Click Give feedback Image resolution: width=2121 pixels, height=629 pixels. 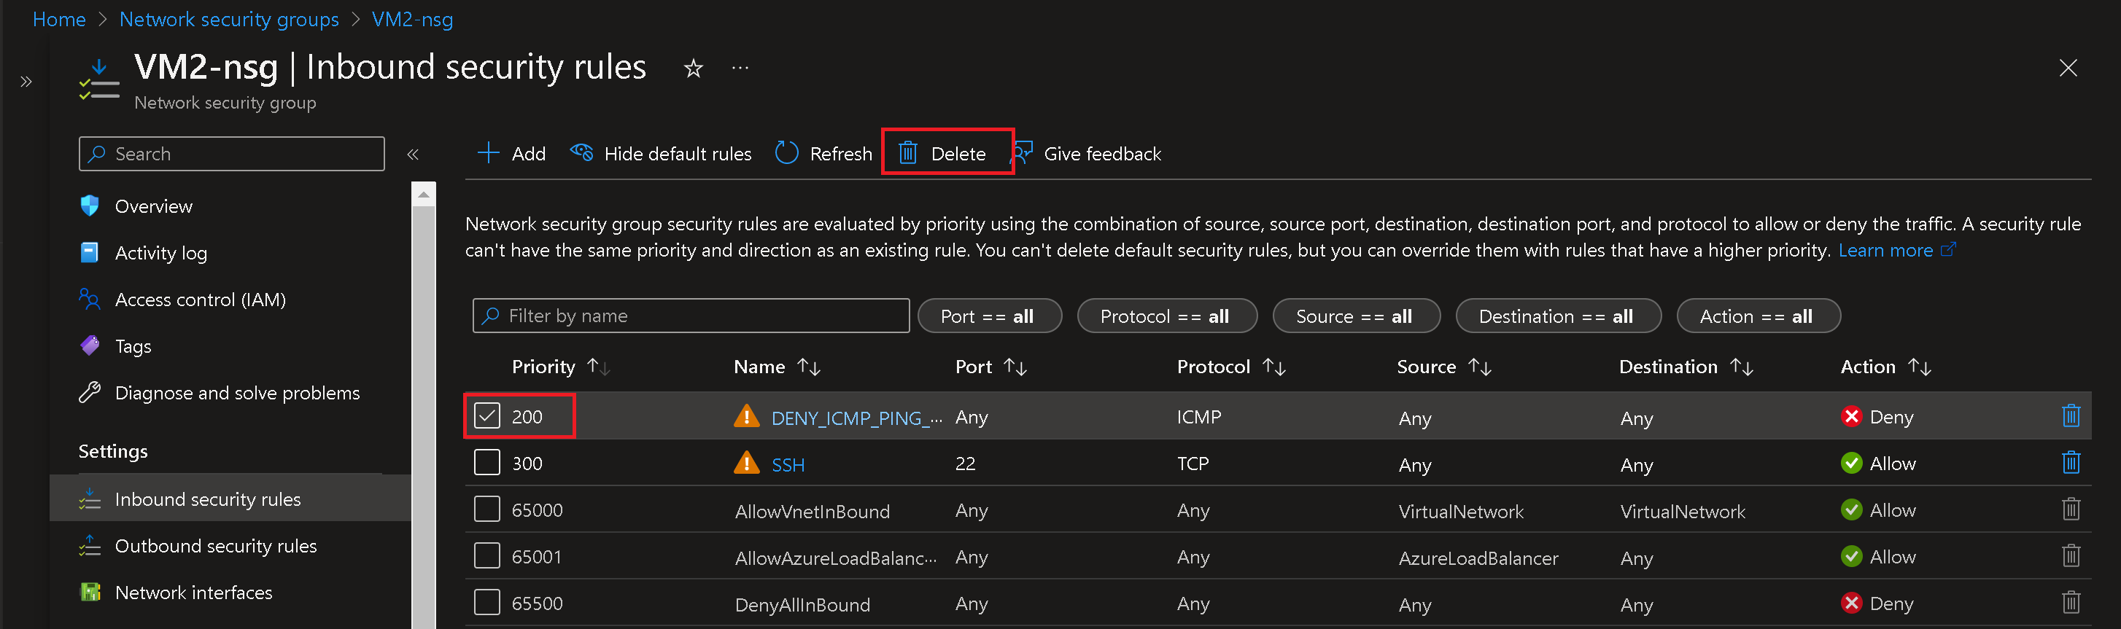point(1087,153)
